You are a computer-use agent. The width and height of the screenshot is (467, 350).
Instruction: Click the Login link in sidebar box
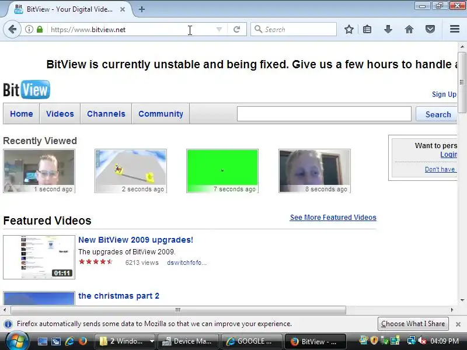point(448,154)
